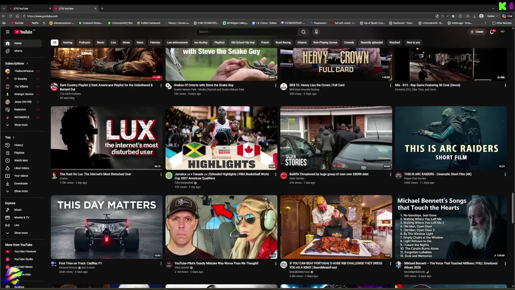515x290 pixels.
Task: Click the page vertical scrollbar
Action: tap(513, 207)
